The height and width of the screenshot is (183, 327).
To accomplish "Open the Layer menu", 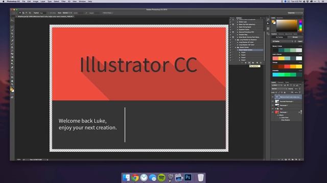I will click(43, 1).
